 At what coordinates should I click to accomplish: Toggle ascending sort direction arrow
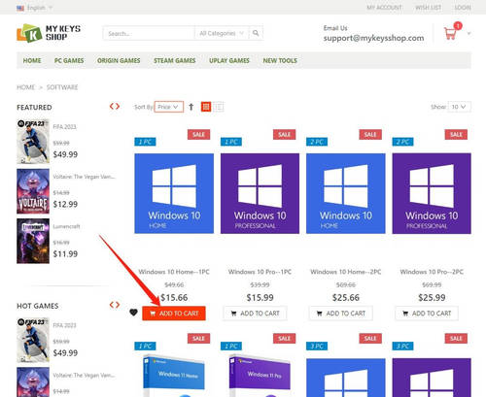(x=191, y=107)
